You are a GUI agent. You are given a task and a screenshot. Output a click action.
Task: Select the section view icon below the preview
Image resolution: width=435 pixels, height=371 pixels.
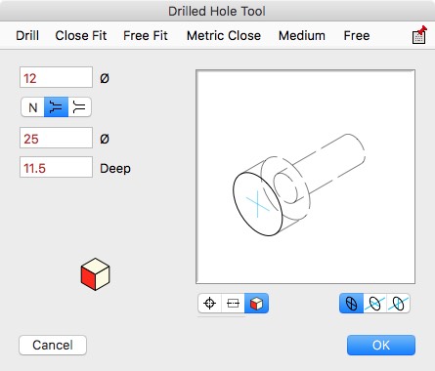233,304
